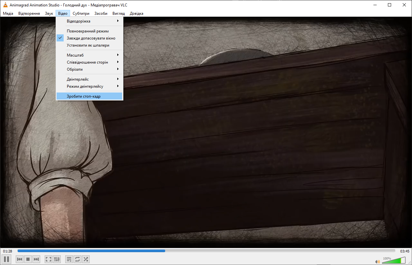
Task: Toggle loop mode icon
Action: pos(77,259)
